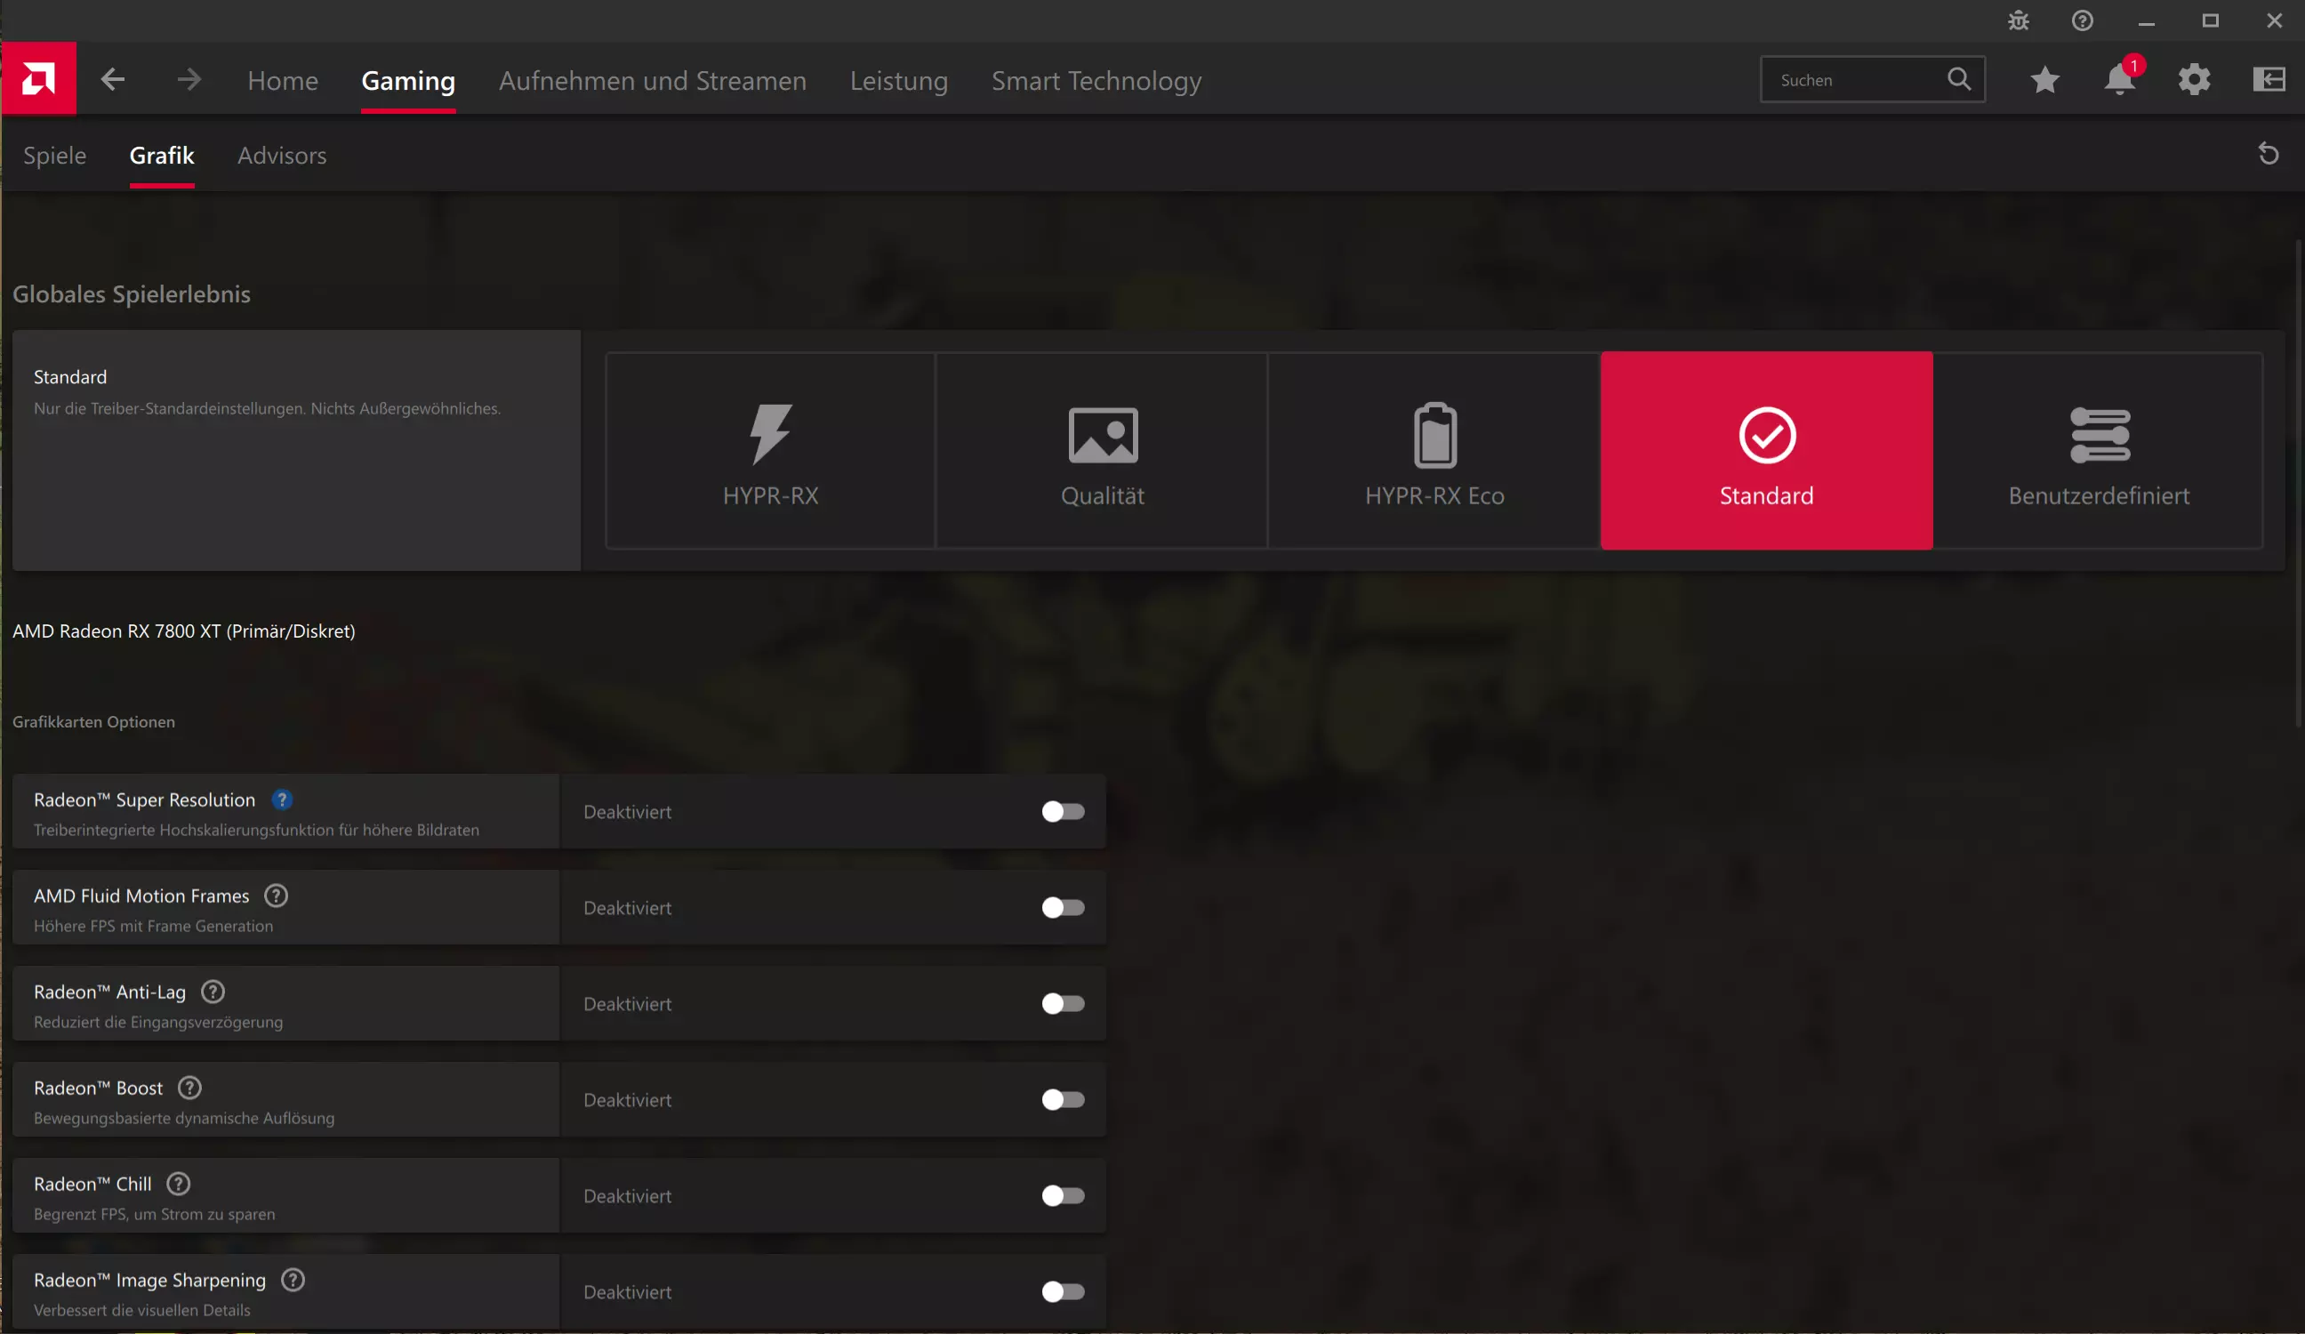Viewport: 2305px width, 1334px height.
Task: Click AMD Radeon RX 7800 XT label
Action: (184, 631)
